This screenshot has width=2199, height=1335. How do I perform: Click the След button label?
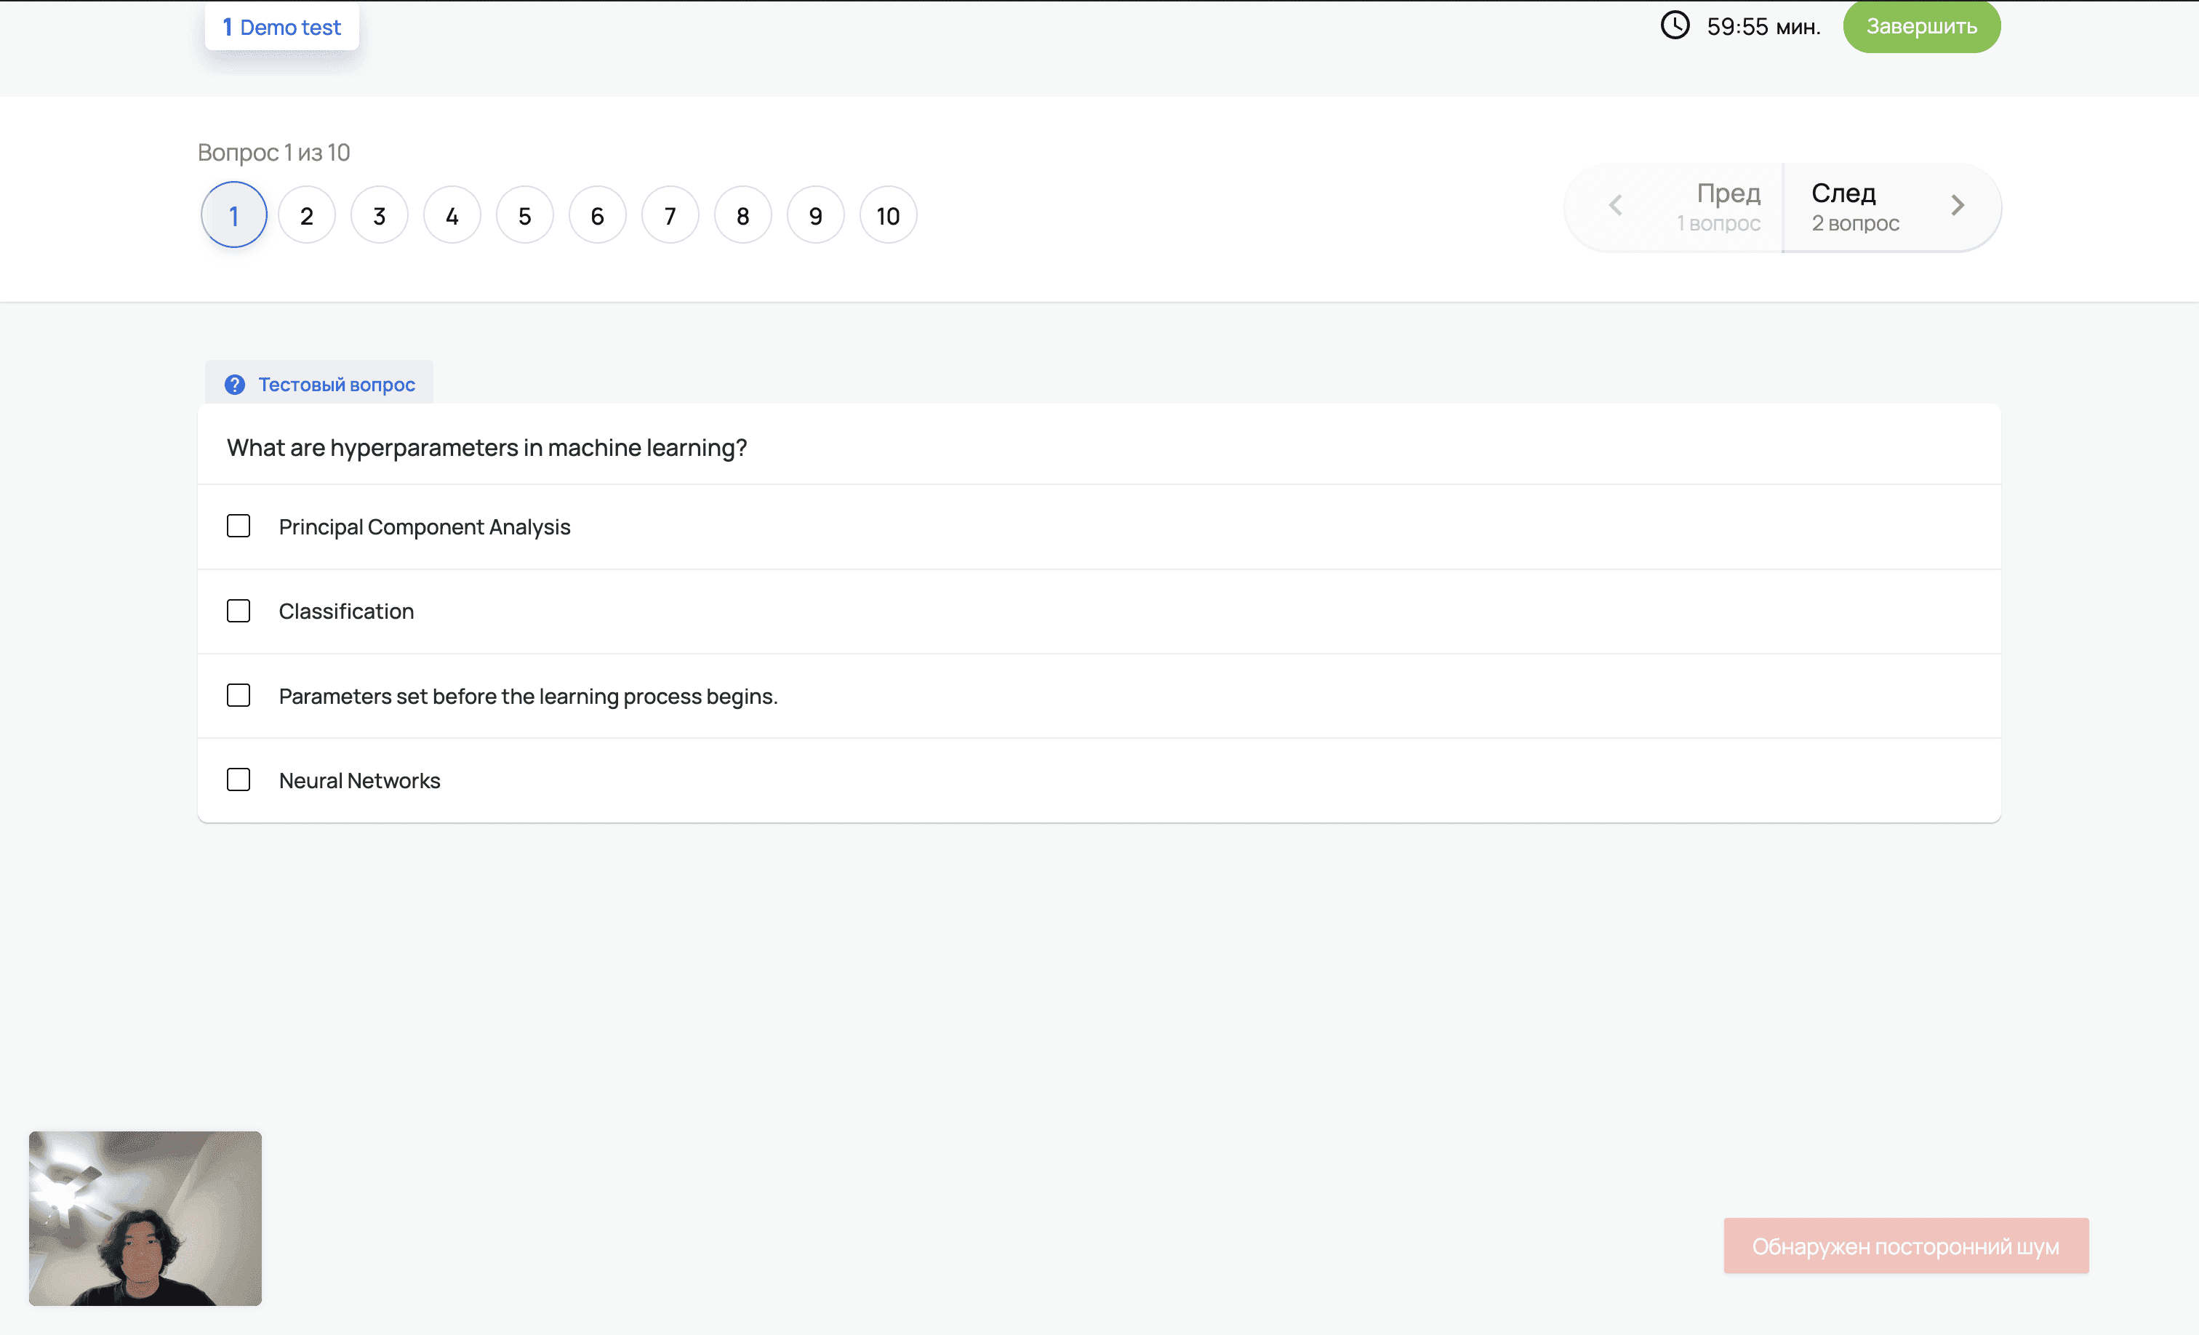[1844, 193]
